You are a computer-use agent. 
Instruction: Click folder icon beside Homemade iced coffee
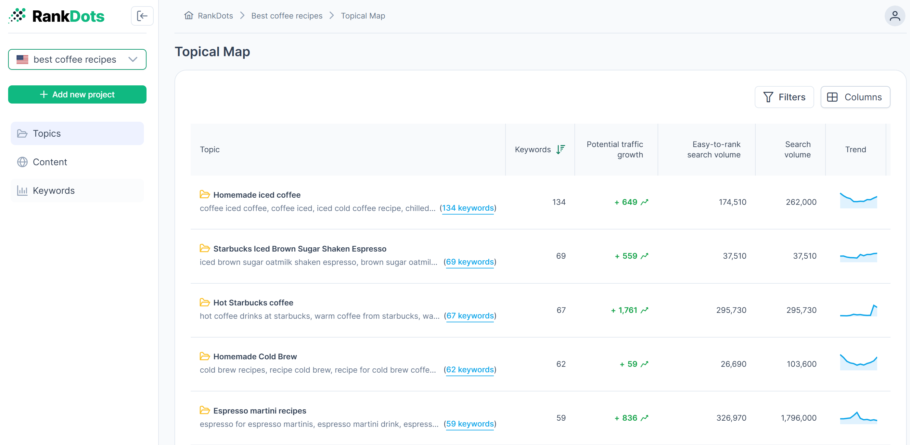(205, 194)
